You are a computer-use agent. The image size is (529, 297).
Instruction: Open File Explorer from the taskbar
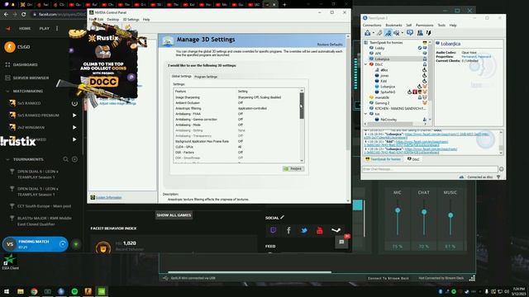coord(21,291)
